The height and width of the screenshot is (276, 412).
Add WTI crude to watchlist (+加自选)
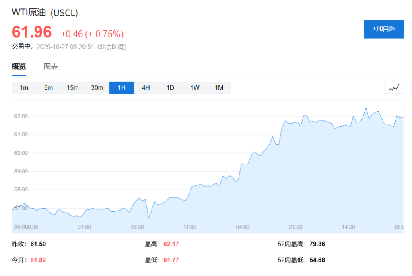click(383, 29)
